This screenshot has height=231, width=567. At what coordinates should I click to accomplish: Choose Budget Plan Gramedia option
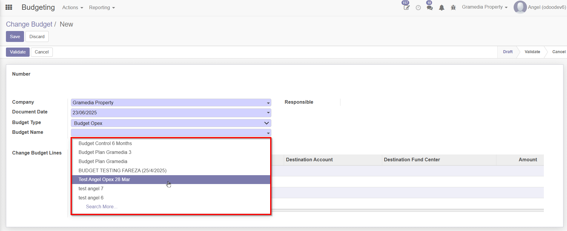point(171,161)
